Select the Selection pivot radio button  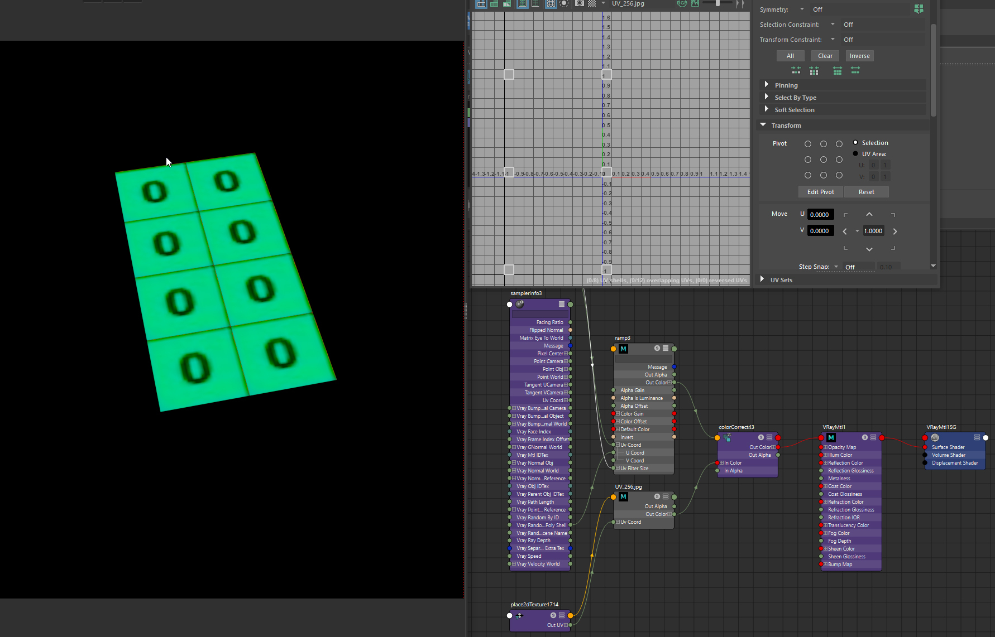(855, 143)
